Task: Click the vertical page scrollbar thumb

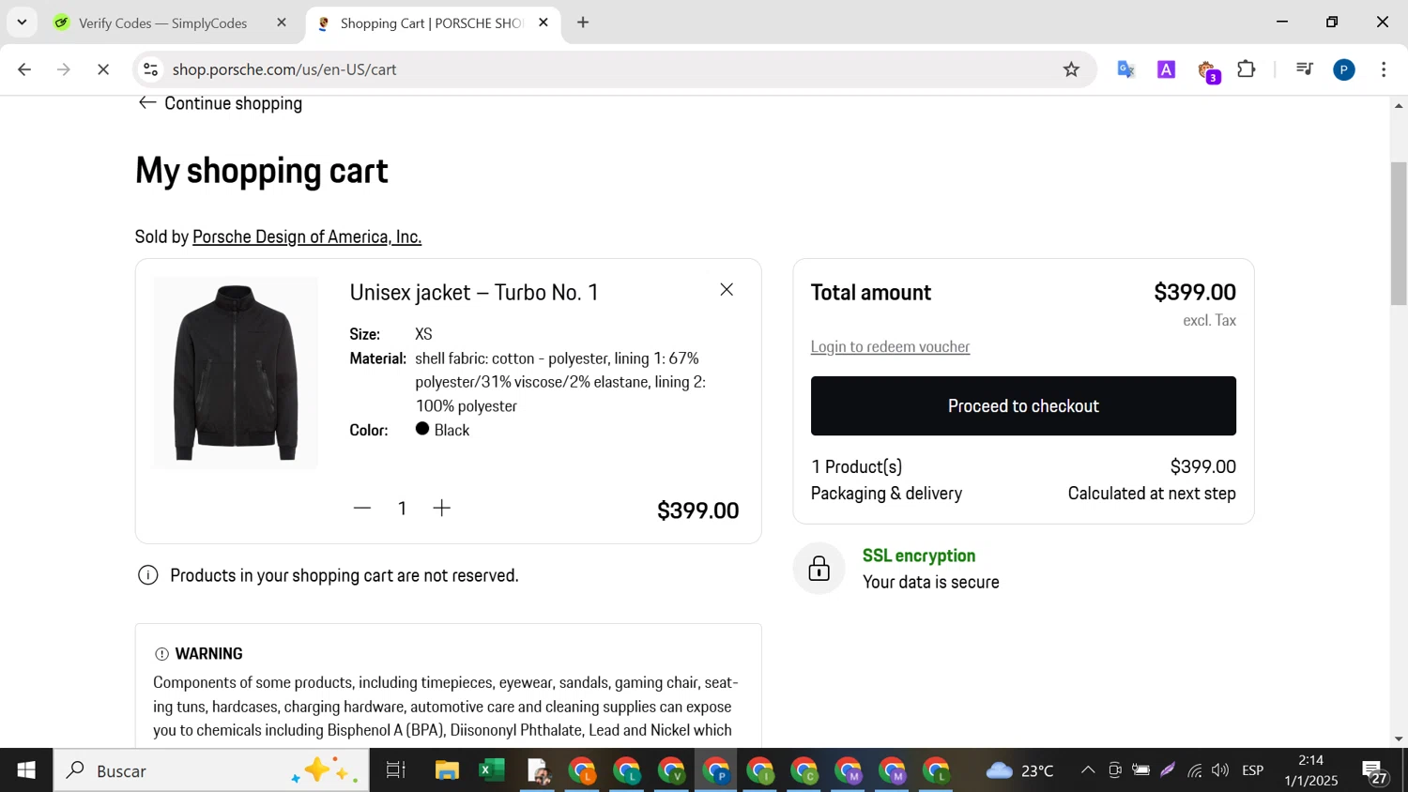Action: (x=1399, y=234)
